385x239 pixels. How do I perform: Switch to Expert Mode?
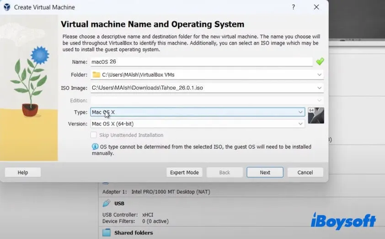[x=185, y=172]
